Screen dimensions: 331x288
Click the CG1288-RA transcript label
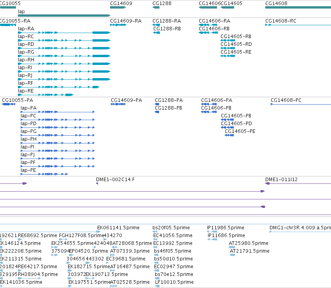167,21
